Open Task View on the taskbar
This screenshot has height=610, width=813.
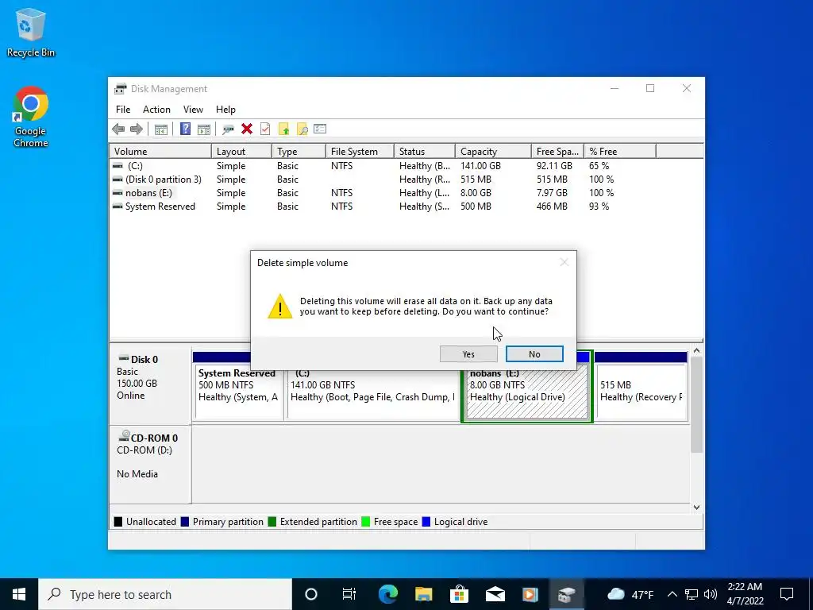[x=349, y=594]
